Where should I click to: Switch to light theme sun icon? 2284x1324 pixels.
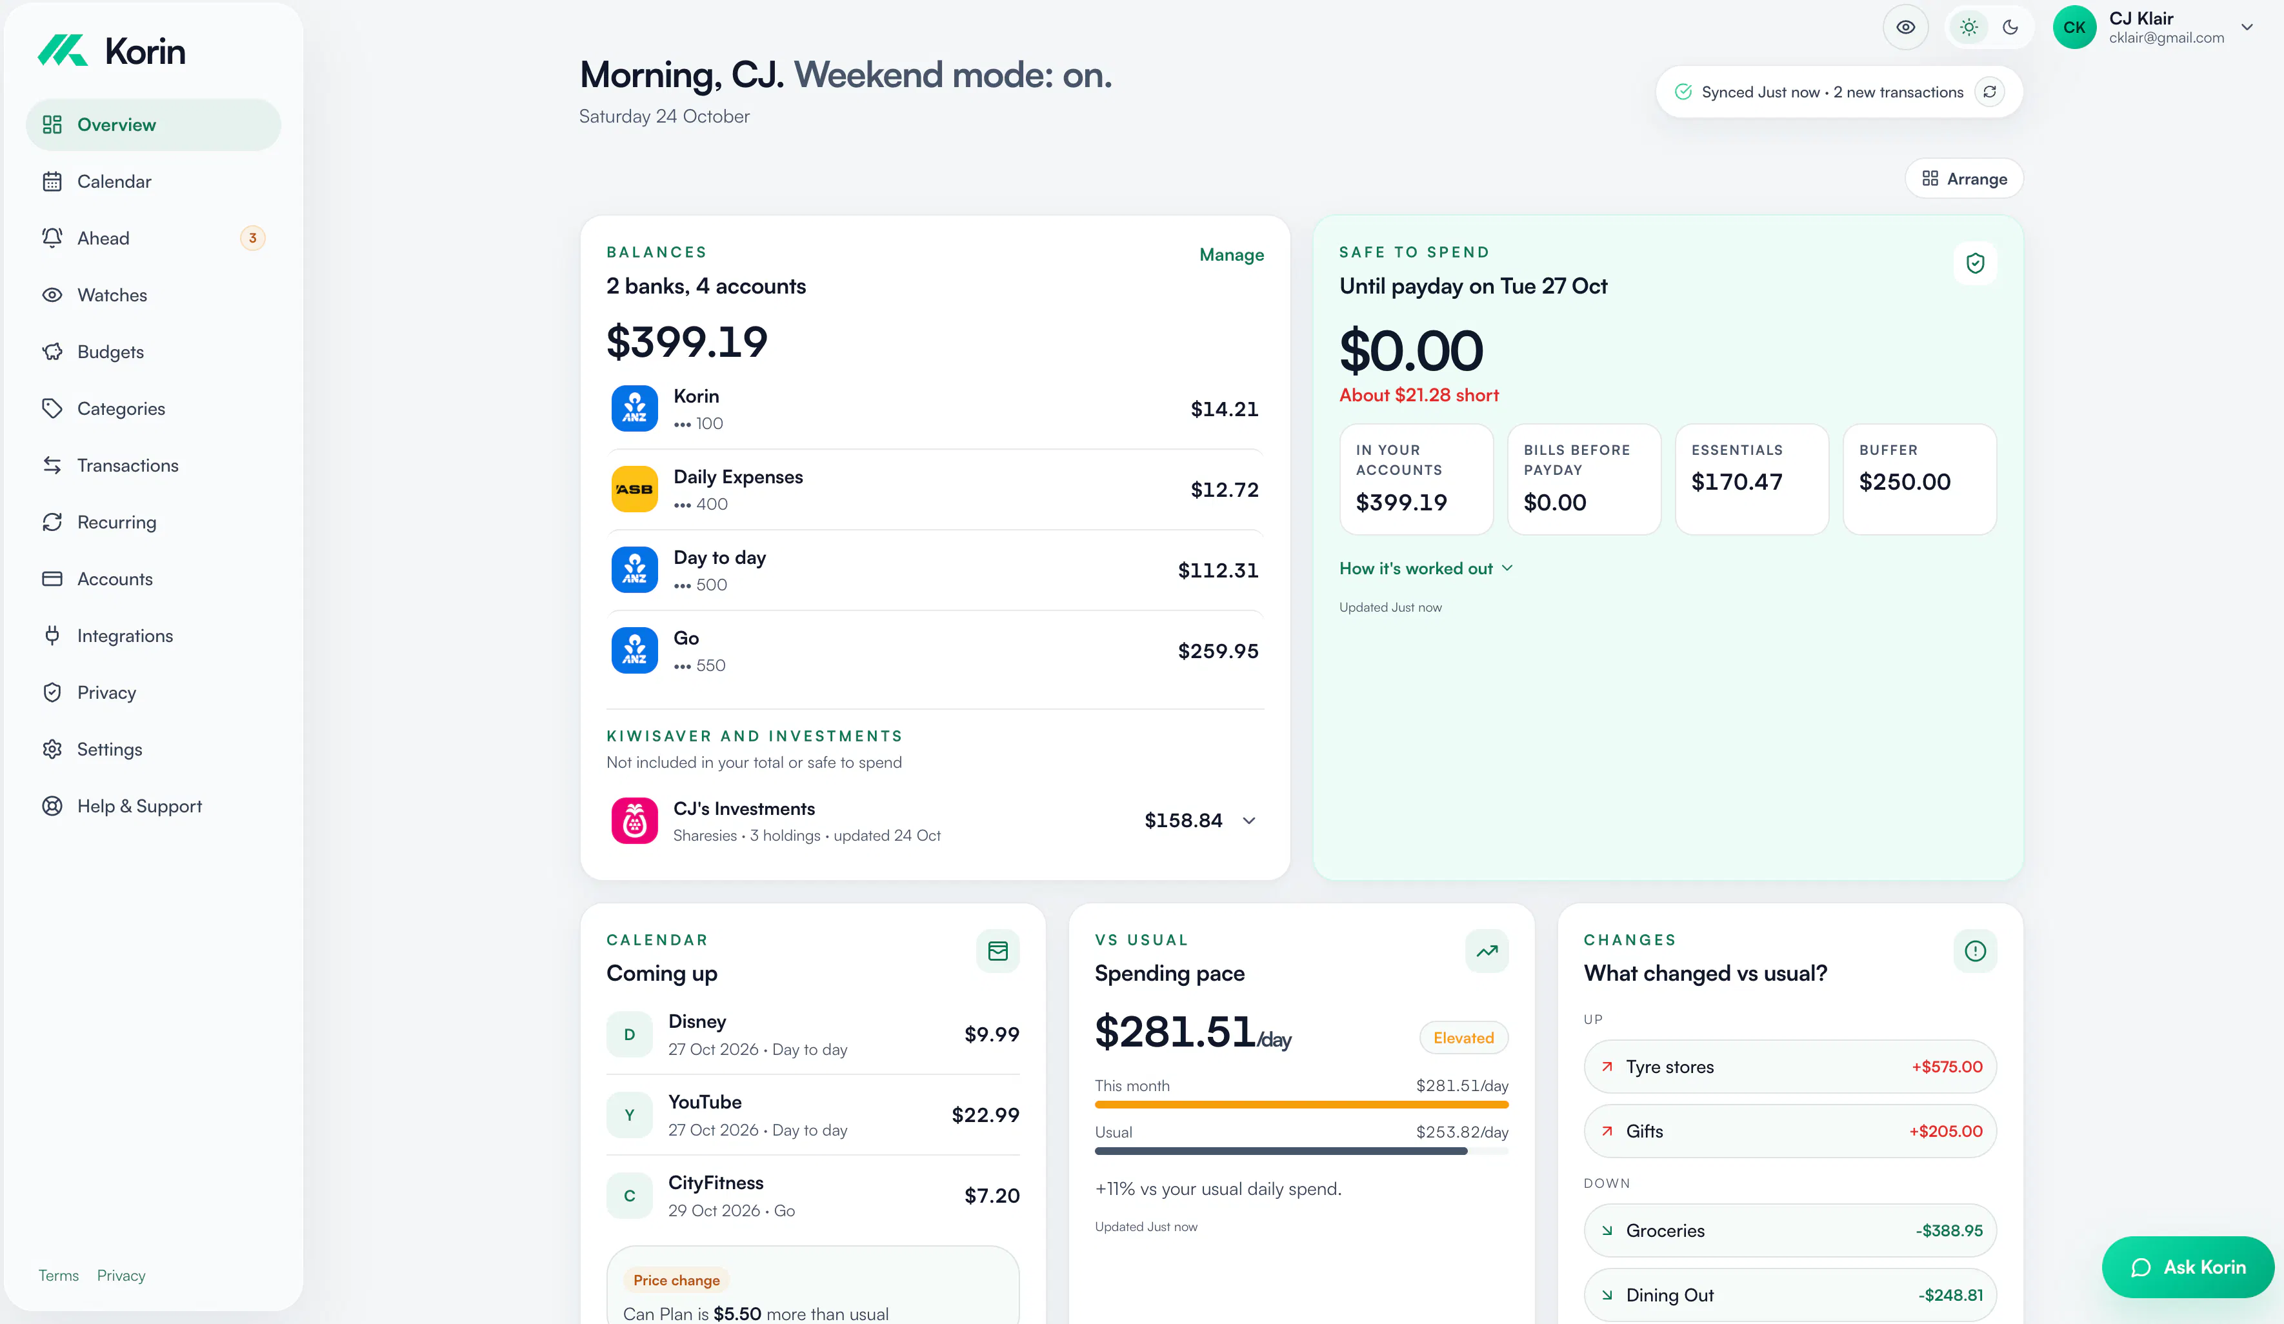coord(1968,27)
